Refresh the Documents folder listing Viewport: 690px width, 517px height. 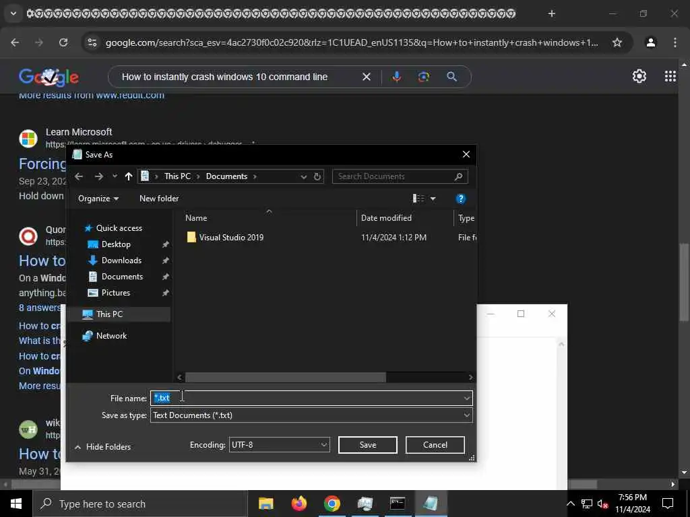point(317,177)
